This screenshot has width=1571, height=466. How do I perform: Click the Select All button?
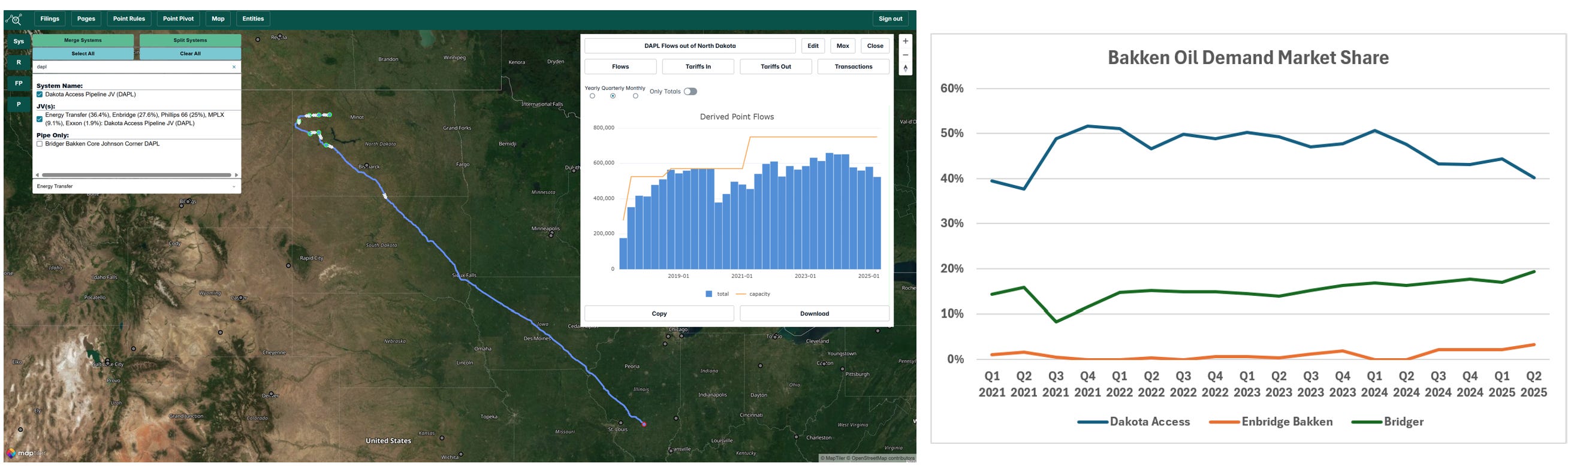point(83,53)
